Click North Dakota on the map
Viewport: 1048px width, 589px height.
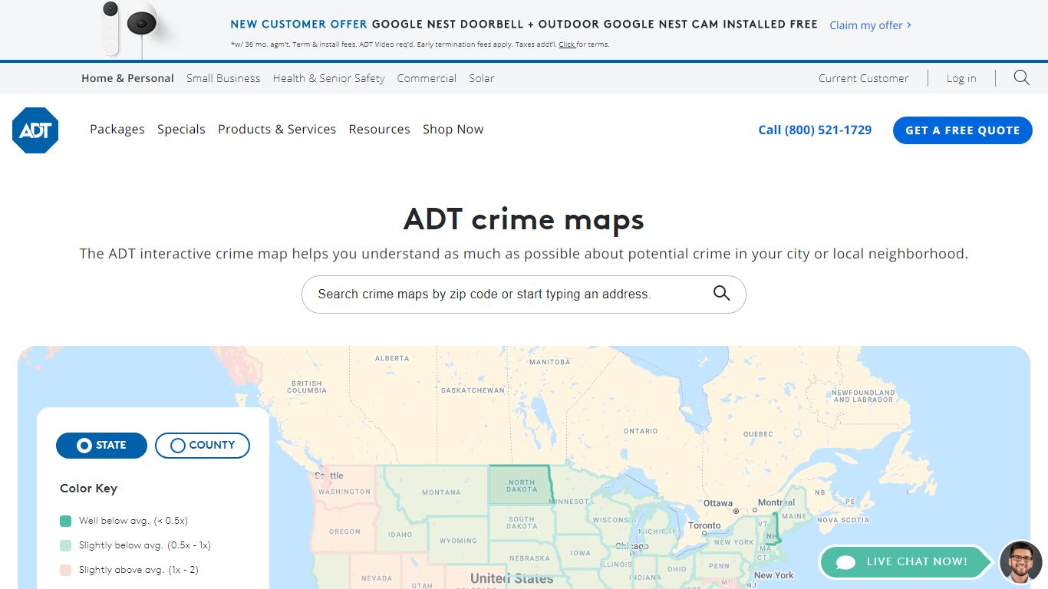[x=522, y=485]
